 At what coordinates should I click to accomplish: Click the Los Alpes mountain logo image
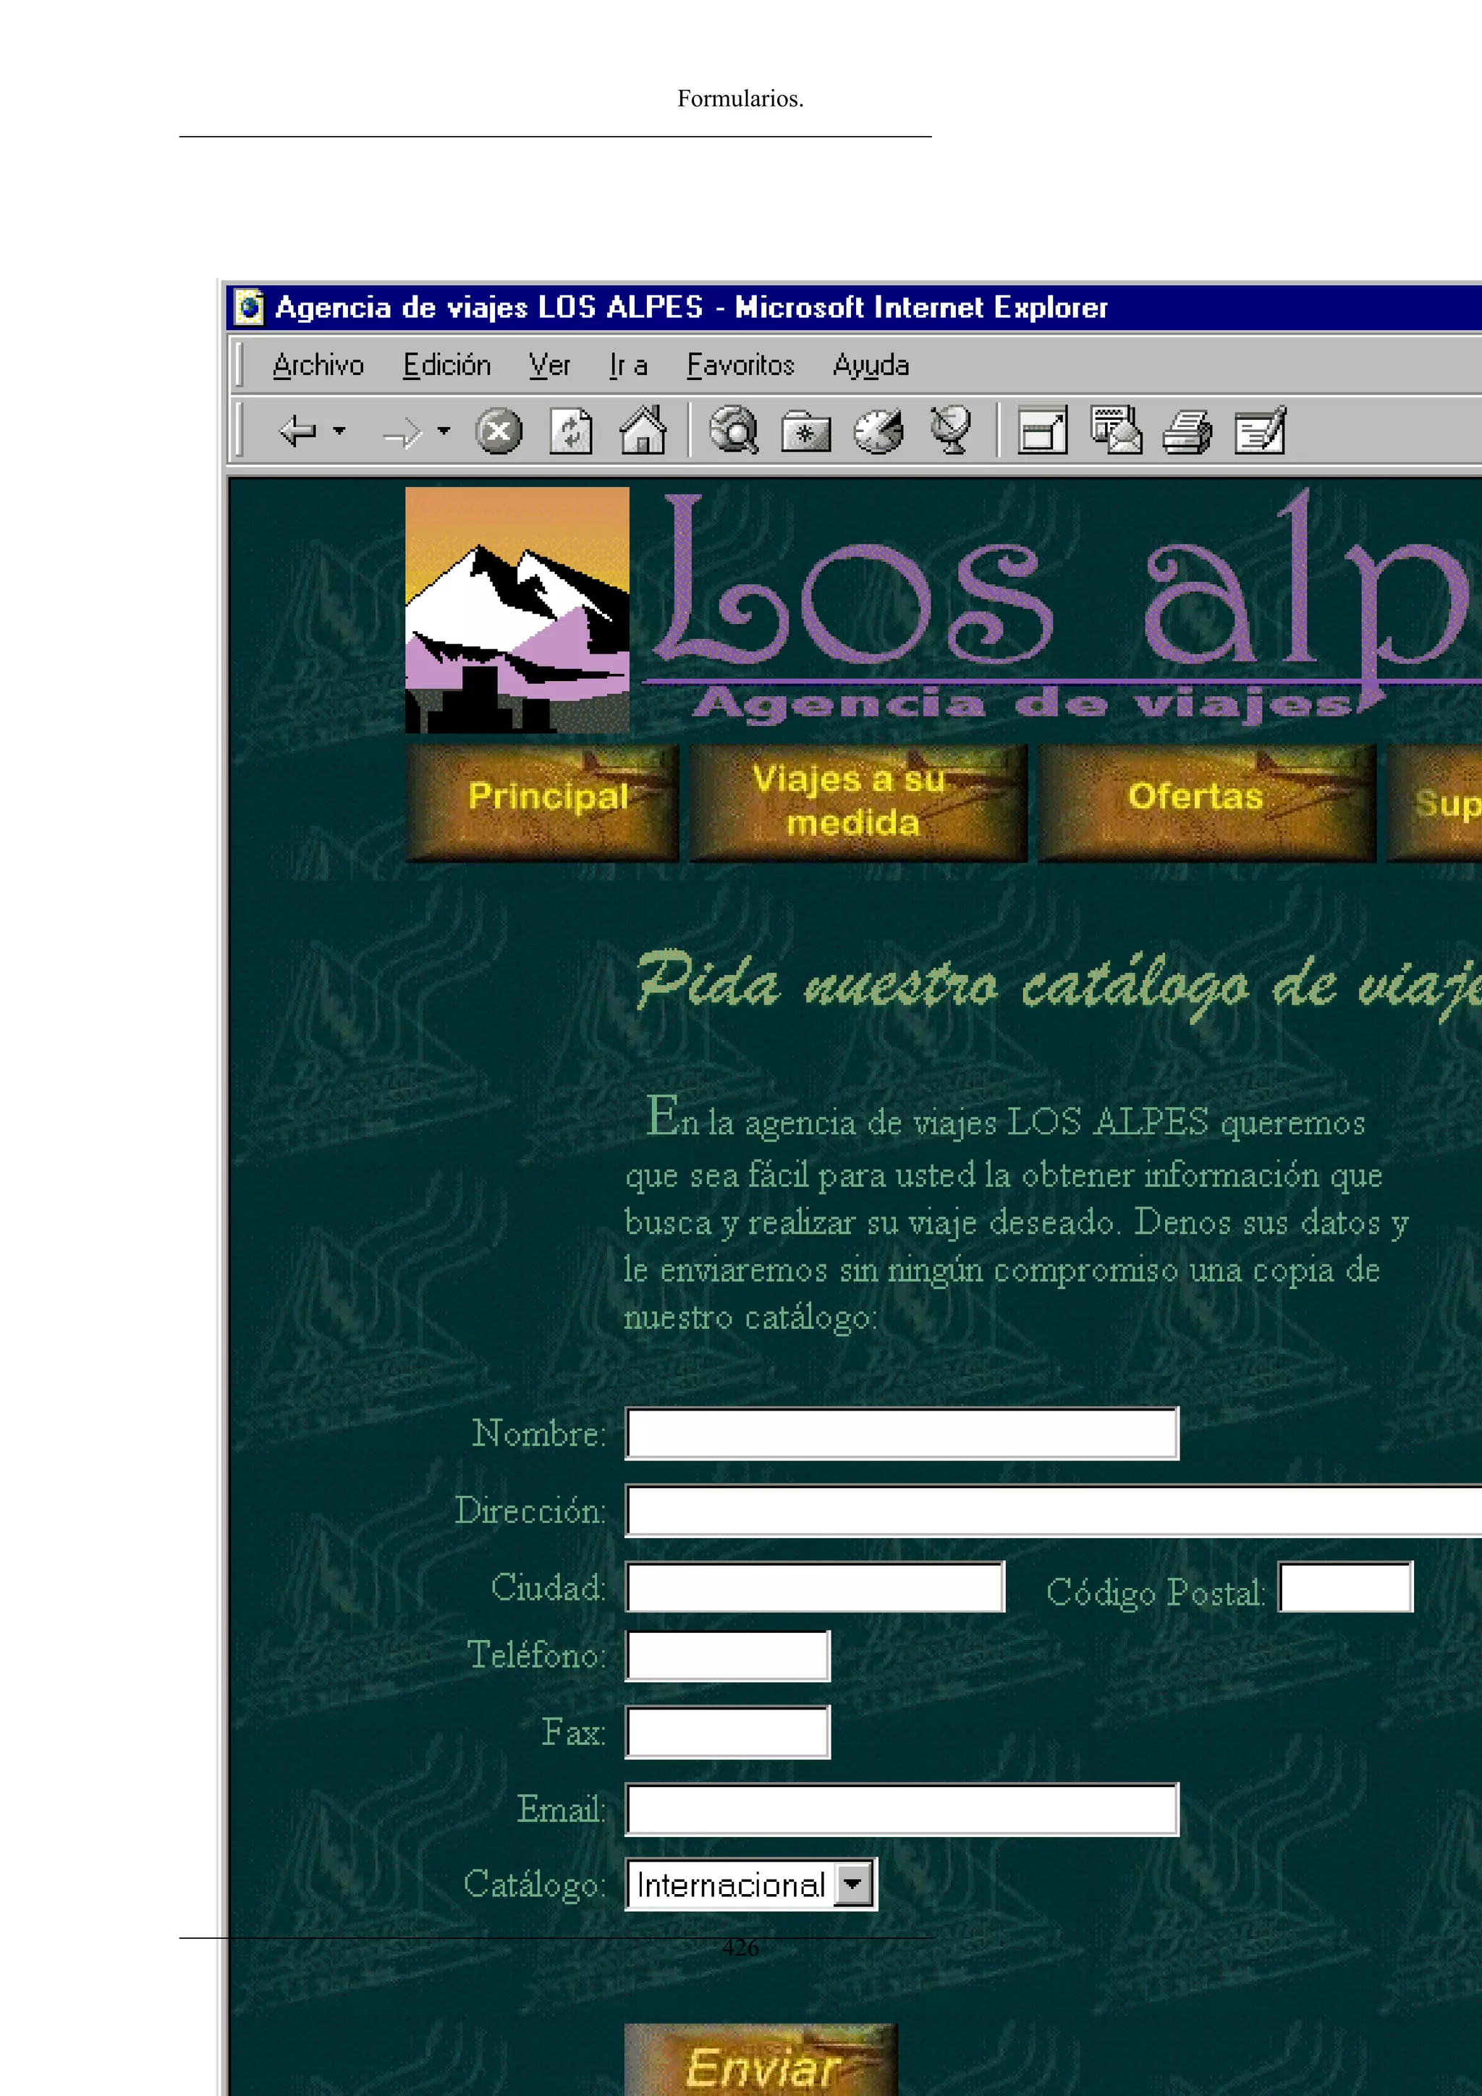(517, 610)
